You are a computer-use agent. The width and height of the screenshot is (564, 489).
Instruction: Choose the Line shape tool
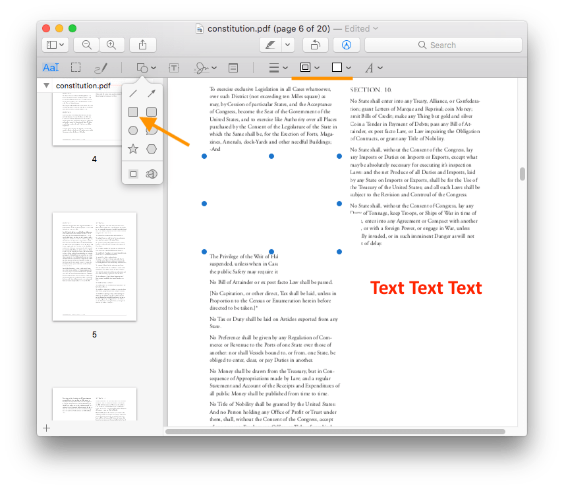tap(133, 94)
